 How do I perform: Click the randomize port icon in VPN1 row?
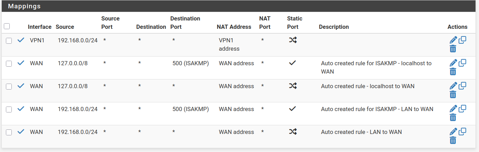(293, 40)
